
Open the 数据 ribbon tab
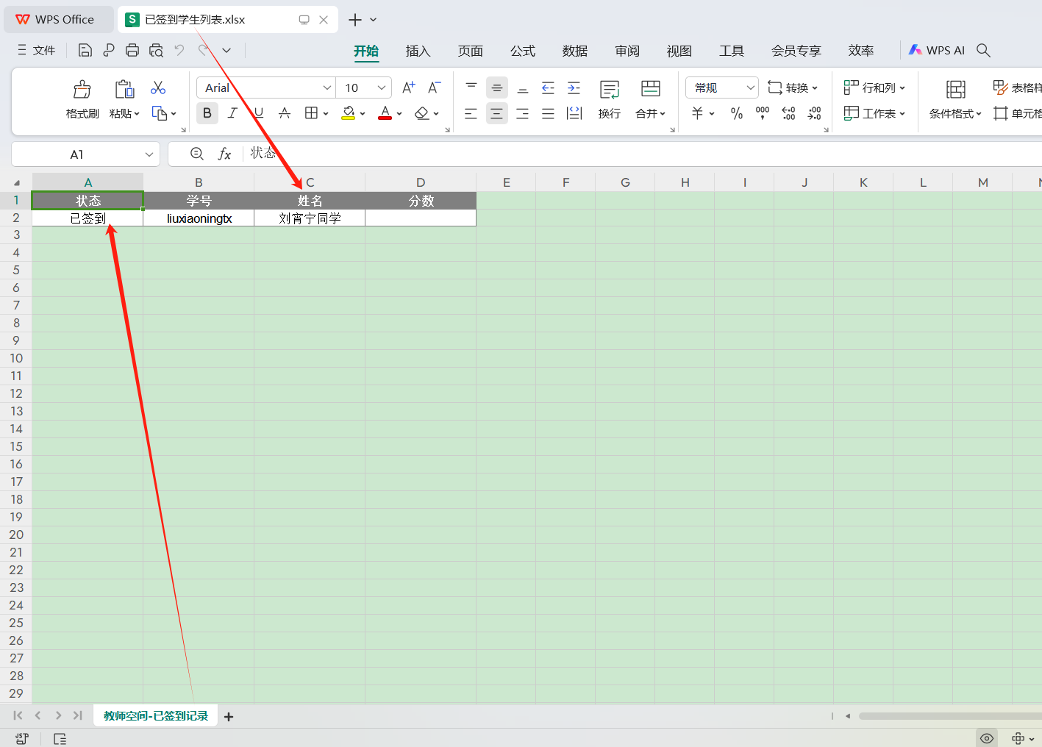[574, 51]
